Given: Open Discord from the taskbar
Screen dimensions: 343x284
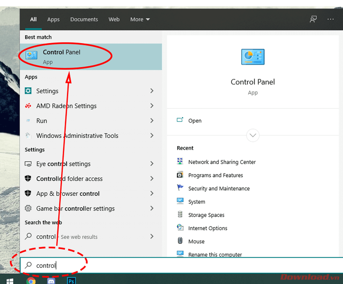Looking at the screenshot, I should click(51, 281).
